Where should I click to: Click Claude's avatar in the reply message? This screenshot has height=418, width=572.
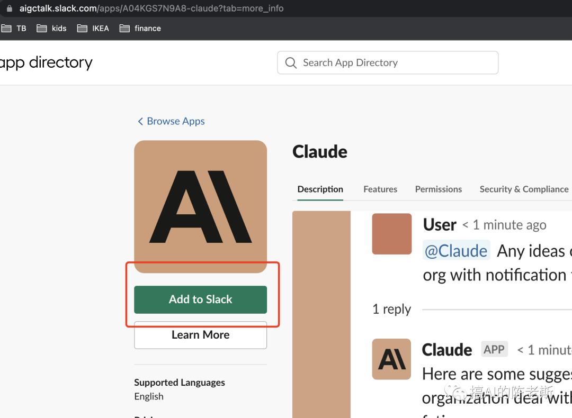coord(391,359)
